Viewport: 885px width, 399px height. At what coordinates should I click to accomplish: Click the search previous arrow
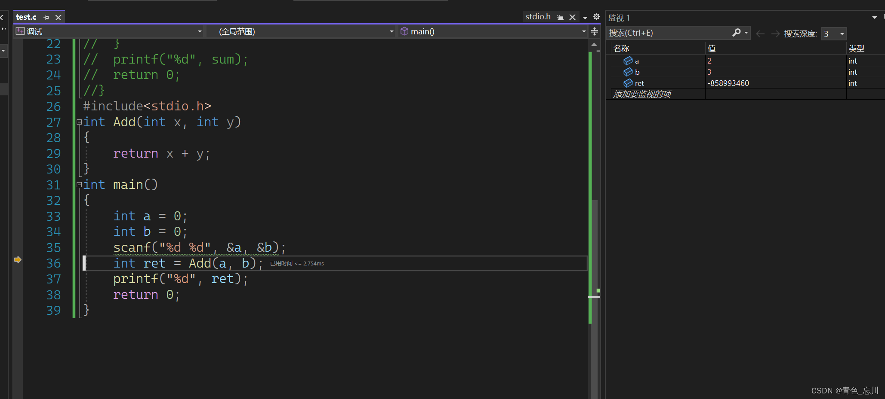(760, 34)
